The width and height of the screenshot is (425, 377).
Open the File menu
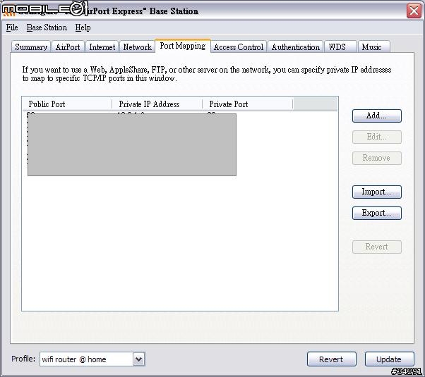[x=12, y=27]
